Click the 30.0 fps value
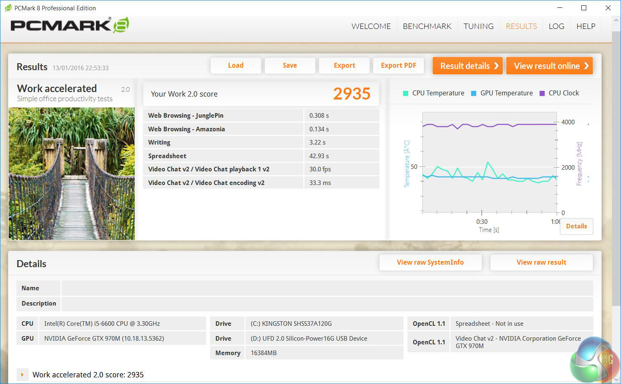 (320, 169)
